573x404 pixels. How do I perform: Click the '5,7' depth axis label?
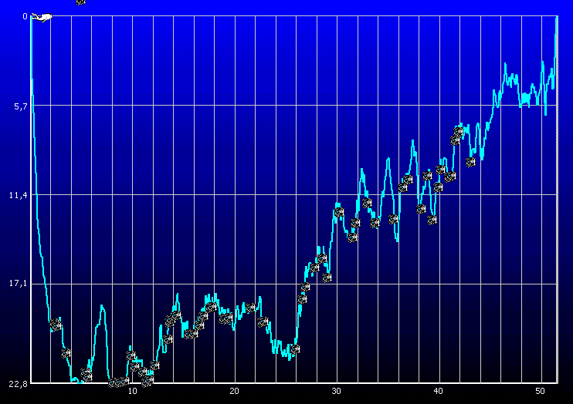(x=20, y=106)
